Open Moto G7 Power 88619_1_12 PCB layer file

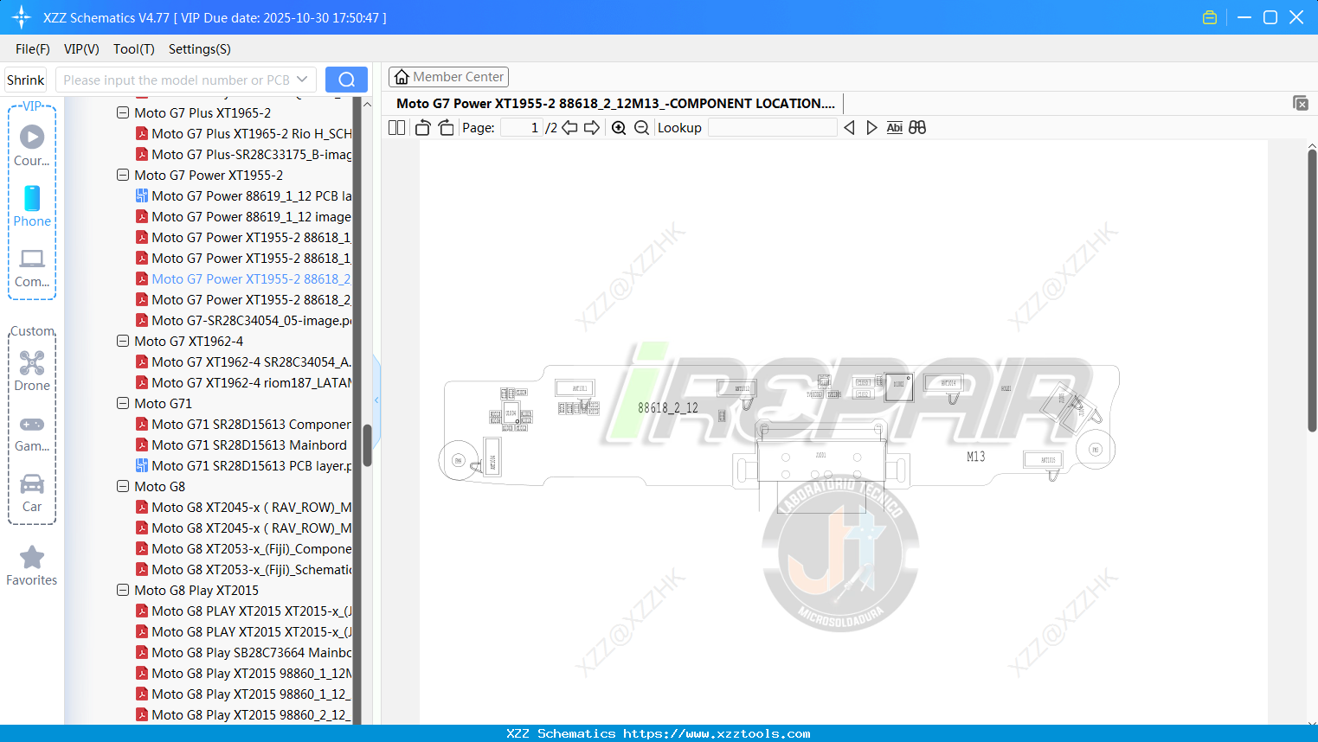coord(244,195)
